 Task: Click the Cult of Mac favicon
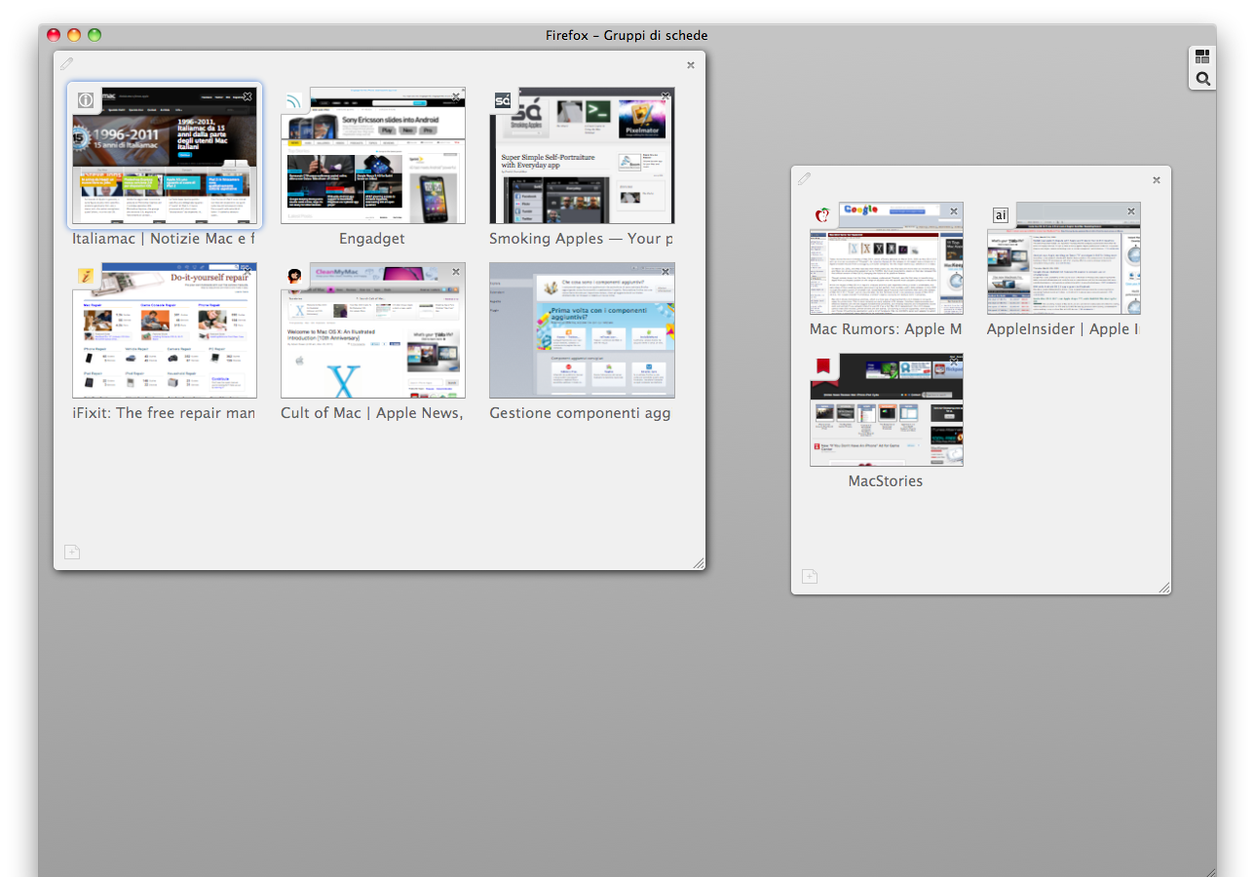(x=294, y=276)
